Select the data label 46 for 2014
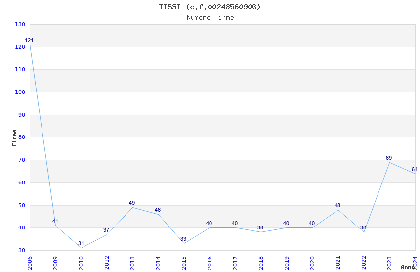420x272 pixels. 158,210
